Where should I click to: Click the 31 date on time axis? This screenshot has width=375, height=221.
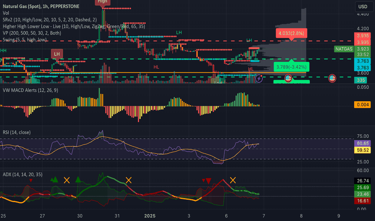point(117,216)
